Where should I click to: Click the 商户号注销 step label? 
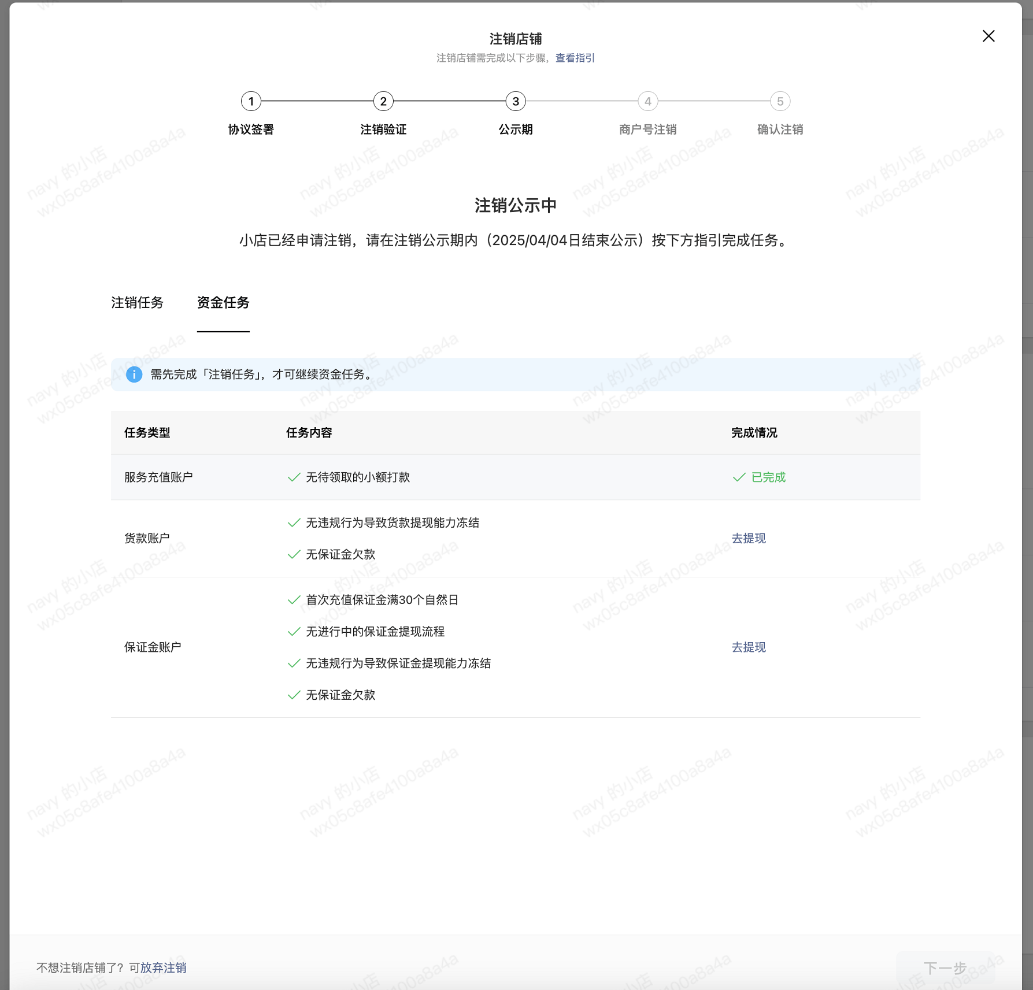648,129
